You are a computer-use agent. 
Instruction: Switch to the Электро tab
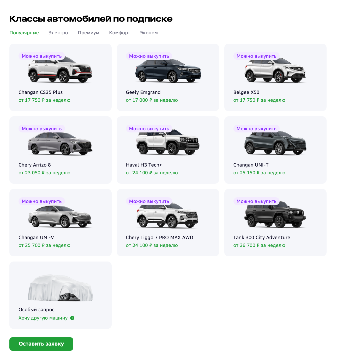click(x=58, y=33)
